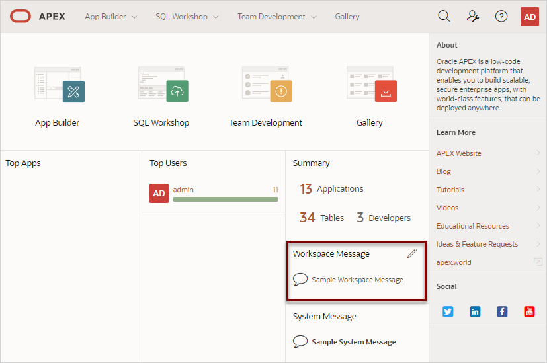The width and height of the screenshot is (547, 363).
Task: Click the App Builder label under its icon
Action: [x=57, y=123]
